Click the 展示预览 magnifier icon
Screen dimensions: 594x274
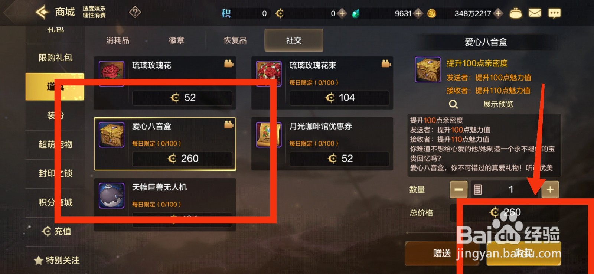click(x=453, y=104)
